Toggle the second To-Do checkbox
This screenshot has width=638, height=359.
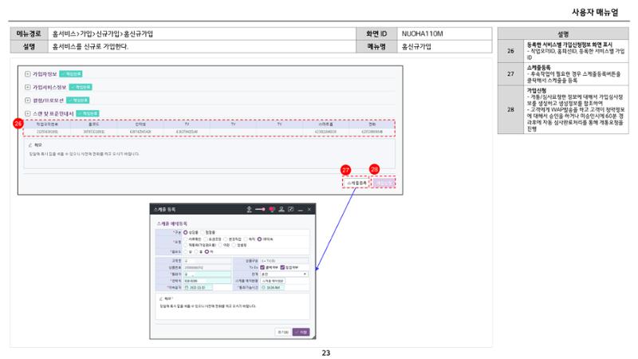(x=282, y=267)
